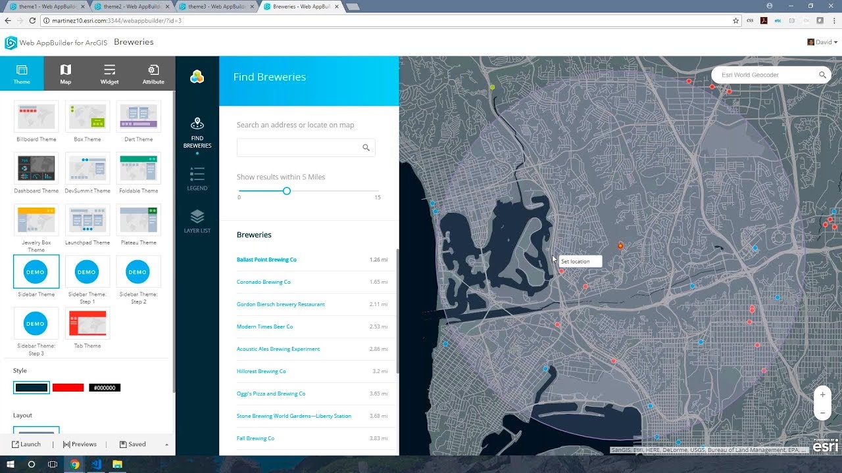This screenshot has width=842, height=473.
Task: Select the Plateau Theme thumbnail
Action: coord(138,220)
